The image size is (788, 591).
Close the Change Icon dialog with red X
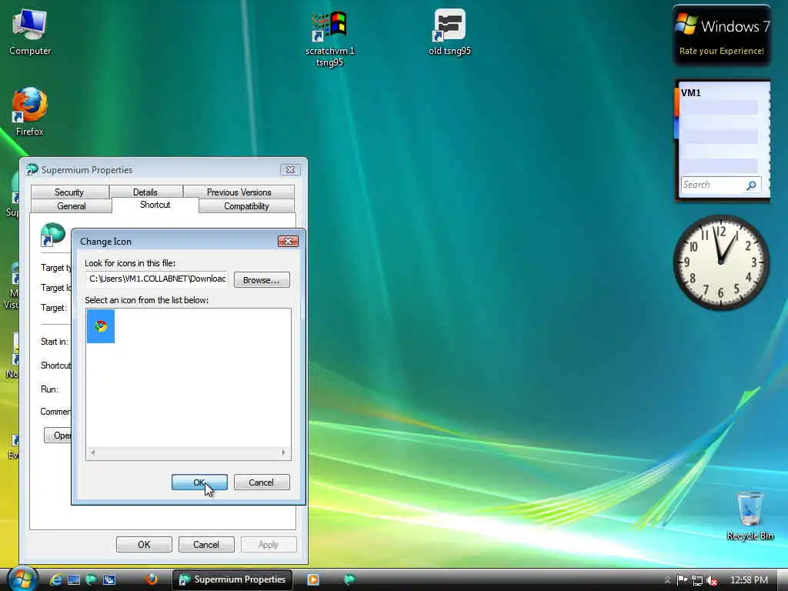(288, 241)
